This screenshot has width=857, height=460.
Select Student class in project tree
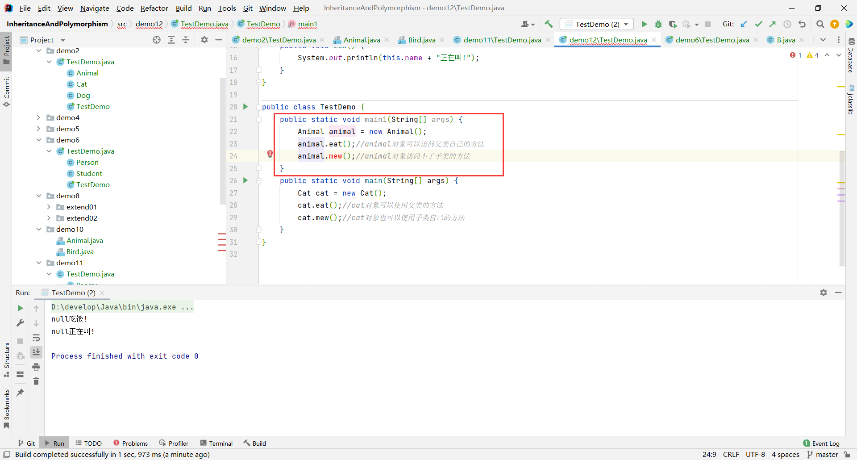click(89, 173)
